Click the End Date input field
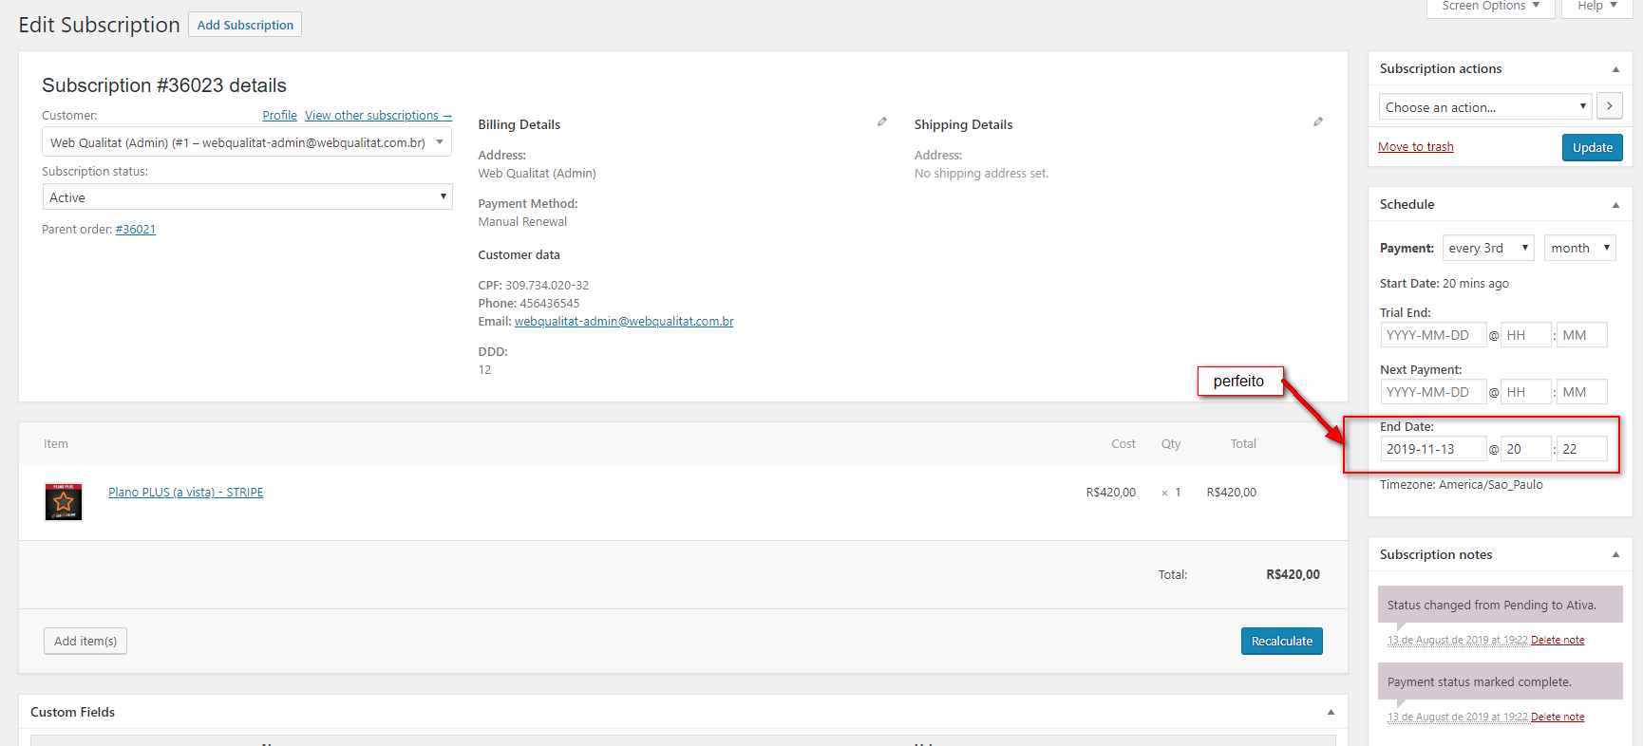 [1432, 449]
